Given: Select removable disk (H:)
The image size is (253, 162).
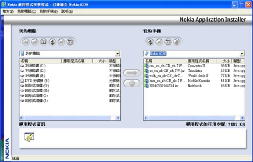Looking at the screenshot, I should (35, 91).
